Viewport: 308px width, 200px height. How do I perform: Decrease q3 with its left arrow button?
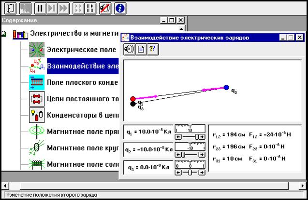click(x=178, y=173)
